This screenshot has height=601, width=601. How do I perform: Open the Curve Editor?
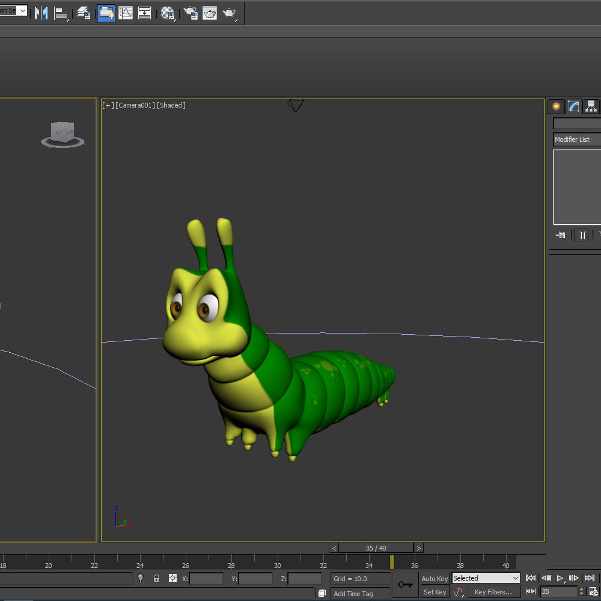tap(126, 13)
